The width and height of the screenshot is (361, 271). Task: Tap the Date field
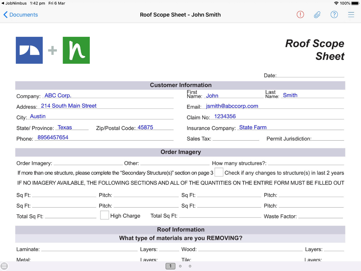pyautogui.click(x=310, y=75)
